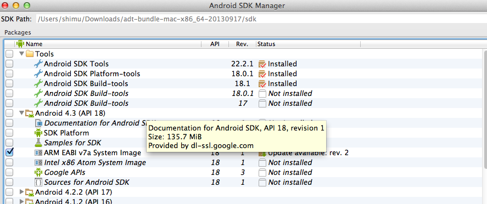Screen dimensions: 487x204
Task: Click the Android 4.3 (API 18) folder icon
Action: coord(30,113)
